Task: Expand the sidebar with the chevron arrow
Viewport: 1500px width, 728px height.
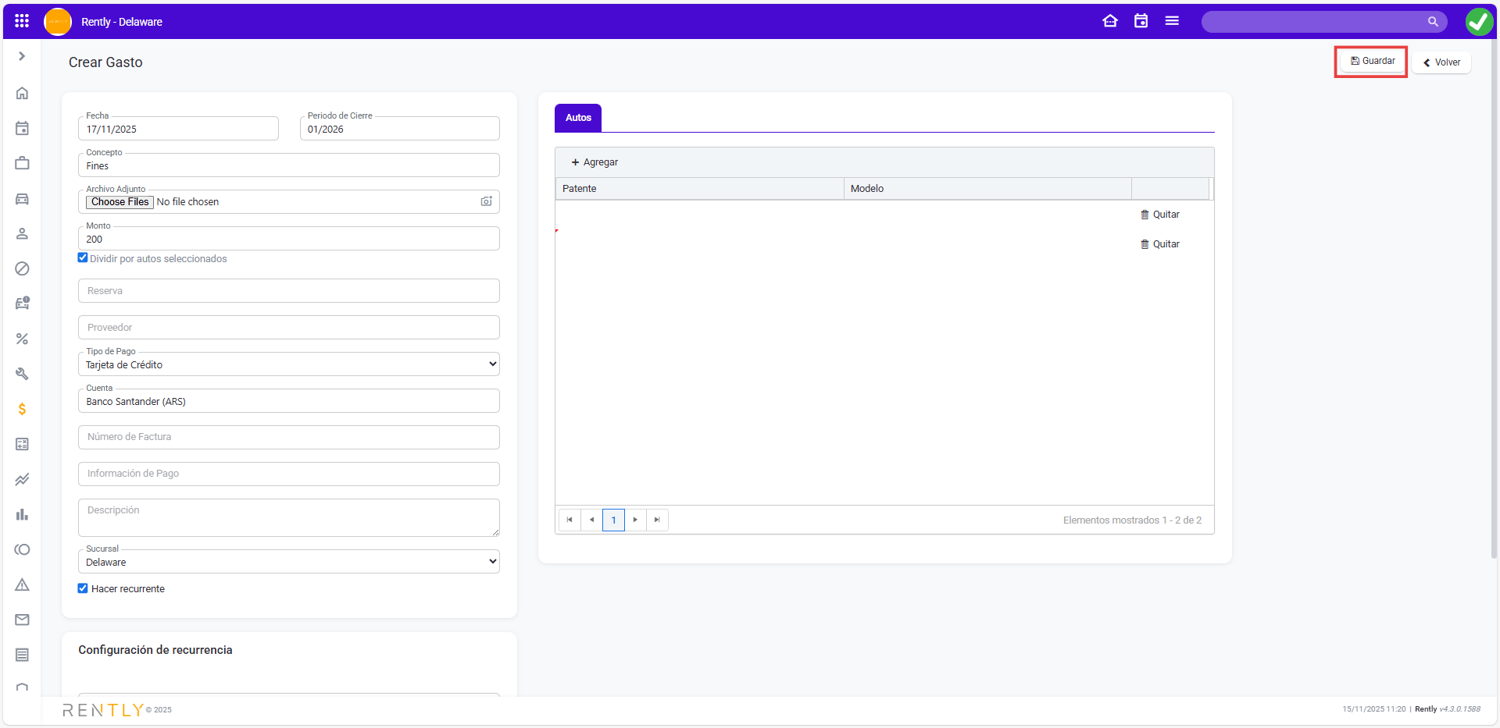Action: (22, 56)
